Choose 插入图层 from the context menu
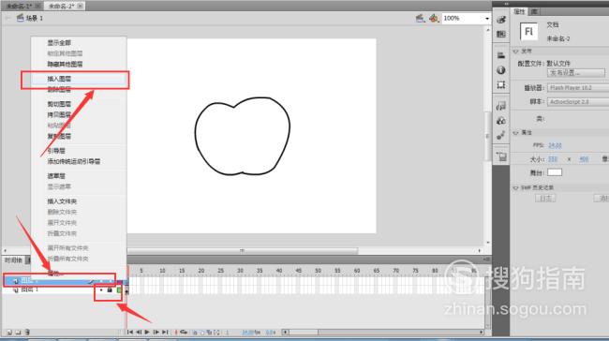 (x=59, y=79)
